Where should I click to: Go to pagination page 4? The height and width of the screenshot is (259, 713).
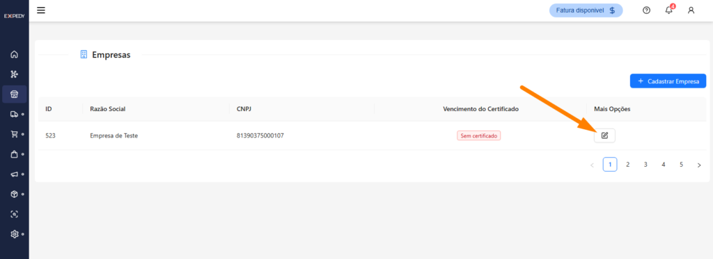[x=664, y=164]
